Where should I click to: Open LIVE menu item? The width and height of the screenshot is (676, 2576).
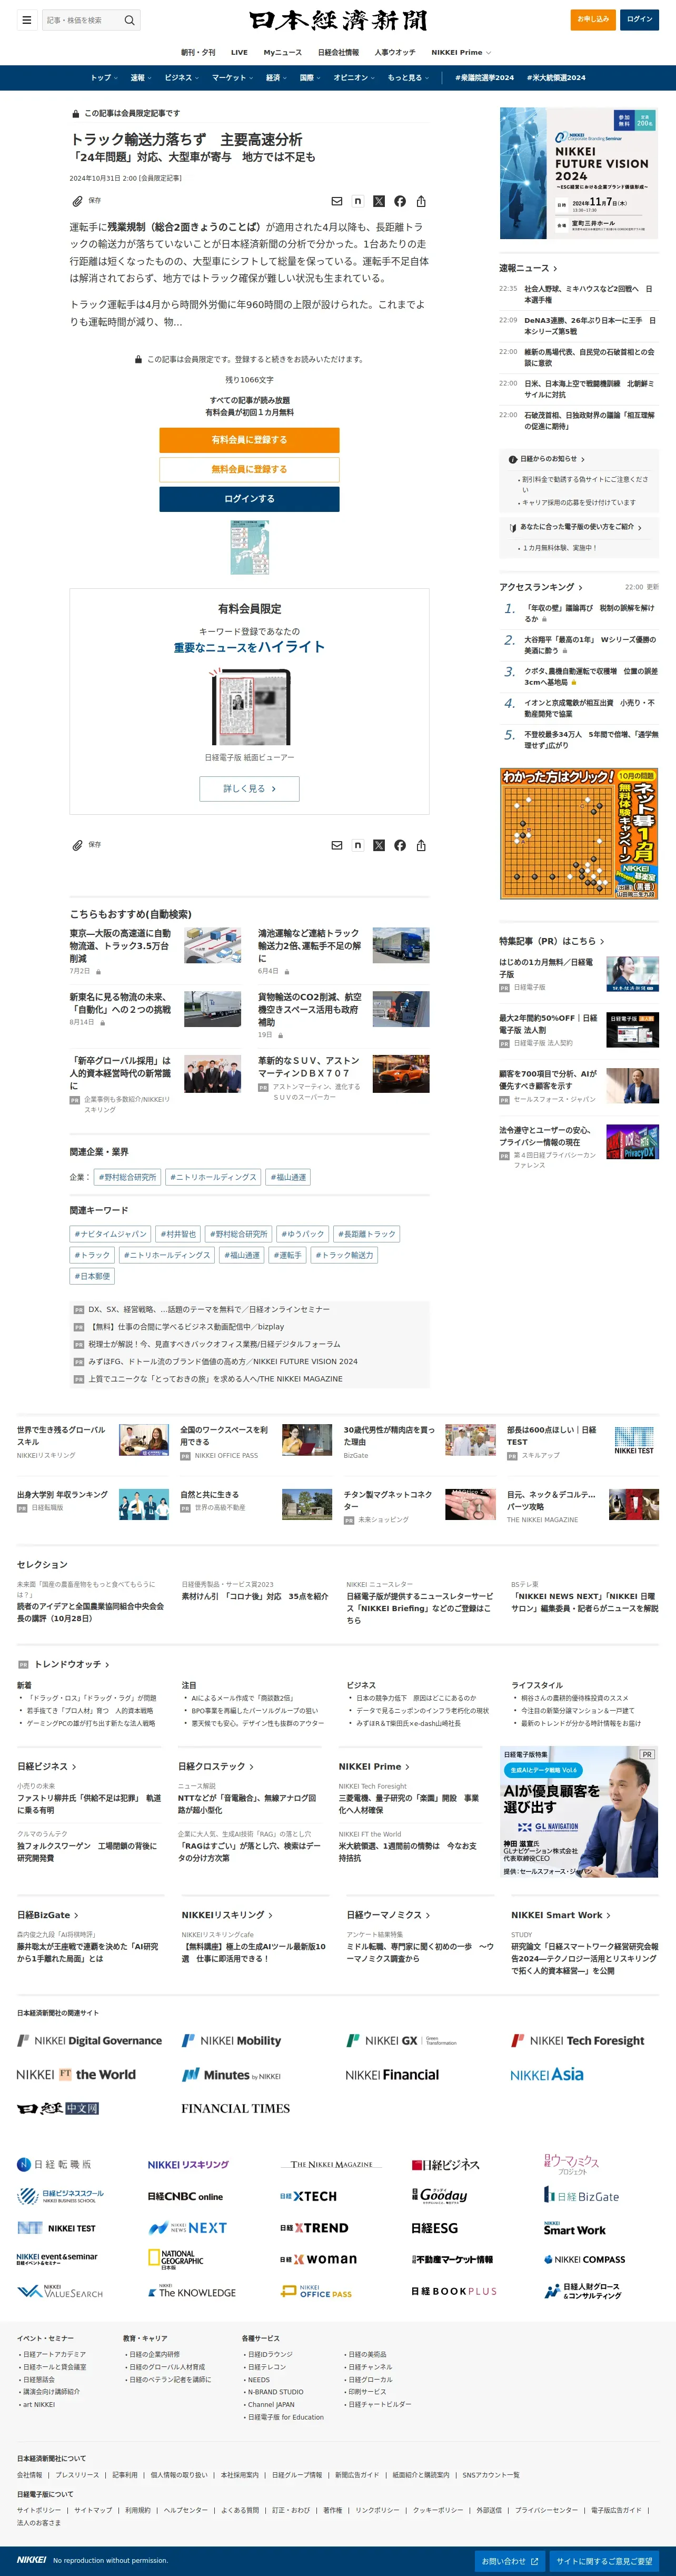pos(239,52)
